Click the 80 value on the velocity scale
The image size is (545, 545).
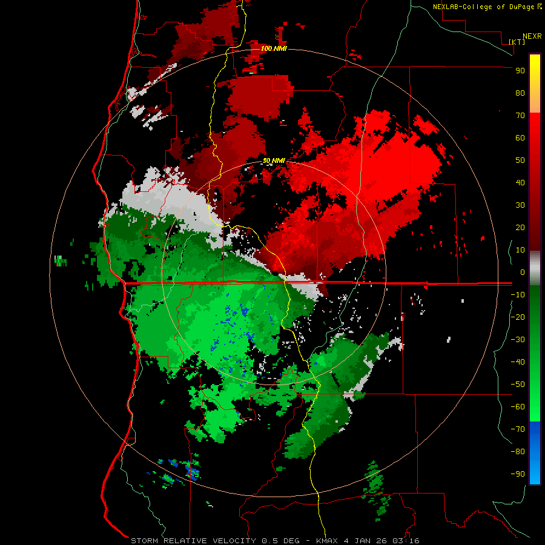(x=520, y=93)
